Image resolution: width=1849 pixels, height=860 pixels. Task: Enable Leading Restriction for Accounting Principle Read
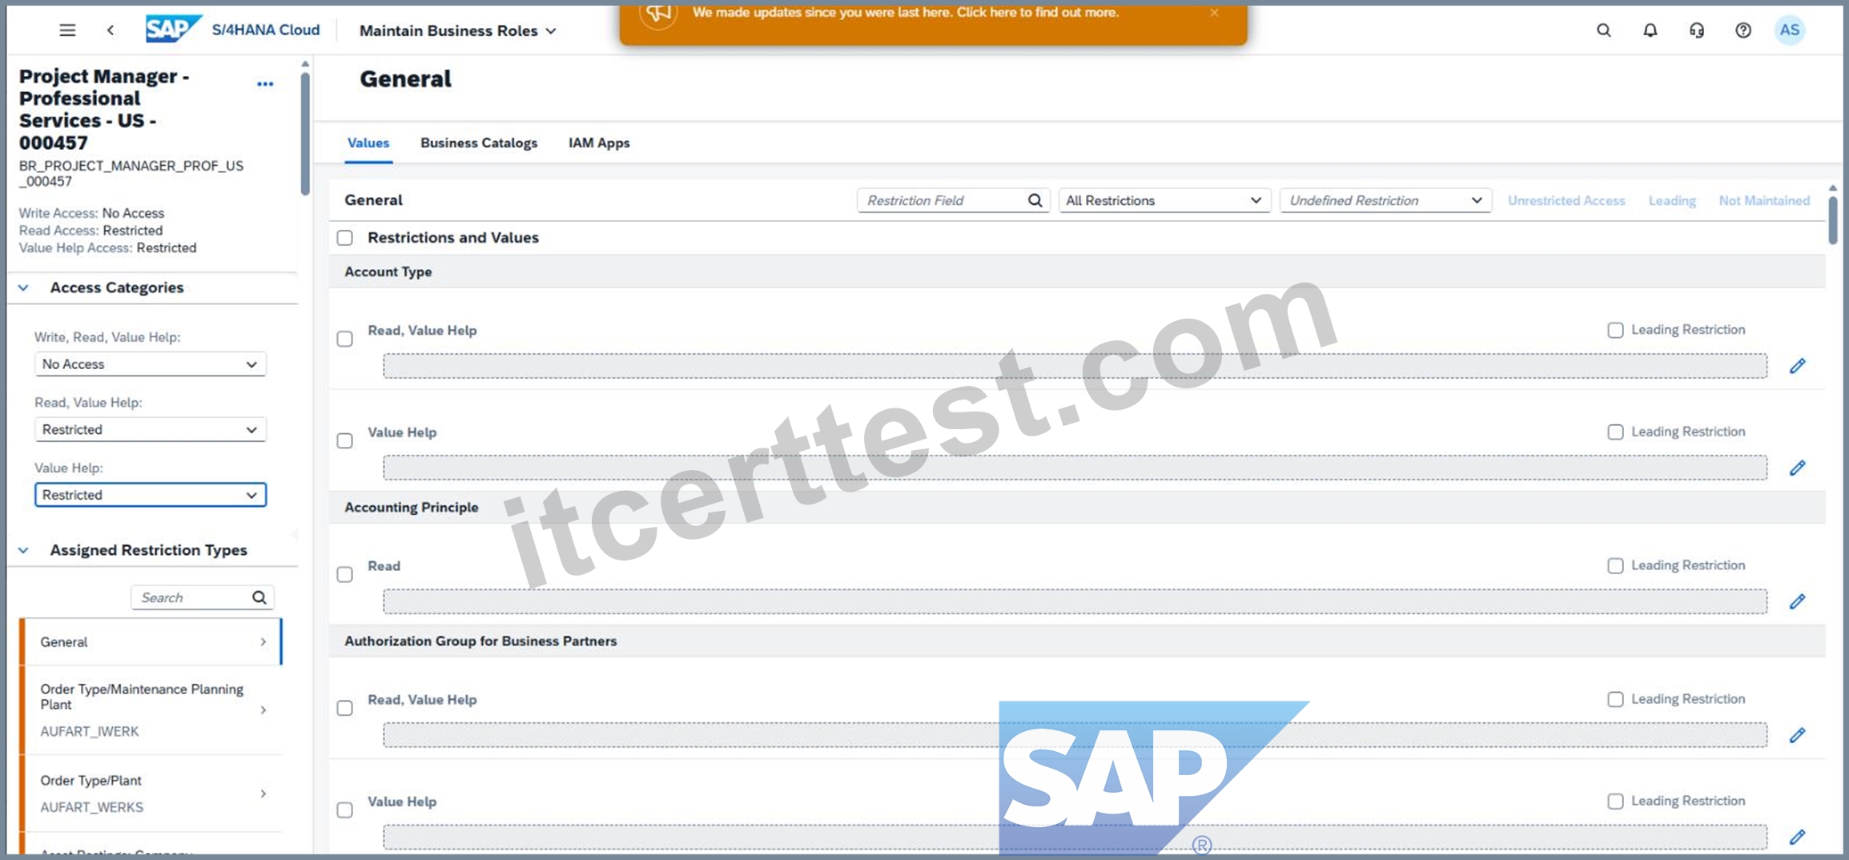click(x=1615, y=566)
